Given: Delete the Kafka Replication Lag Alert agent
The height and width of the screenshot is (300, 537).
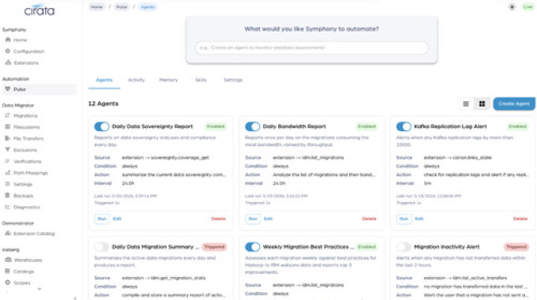Looking at the screenshot, I should [520, 219].
